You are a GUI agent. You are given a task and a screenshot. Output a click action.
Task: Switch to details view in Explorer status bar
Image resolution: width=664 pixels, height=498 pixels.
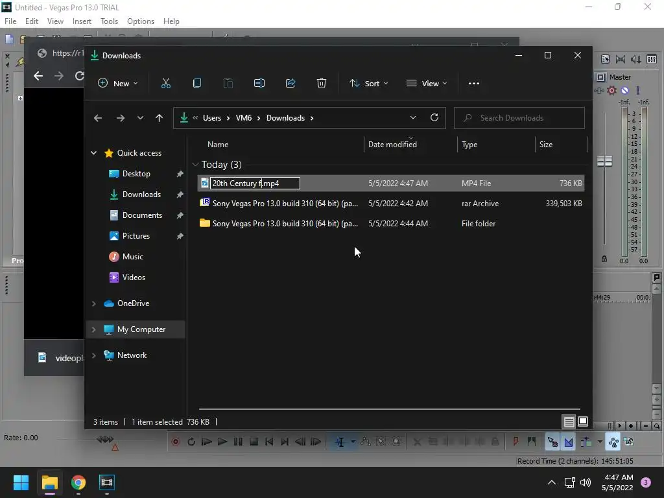pyautogui.click(x=569, y=421)
